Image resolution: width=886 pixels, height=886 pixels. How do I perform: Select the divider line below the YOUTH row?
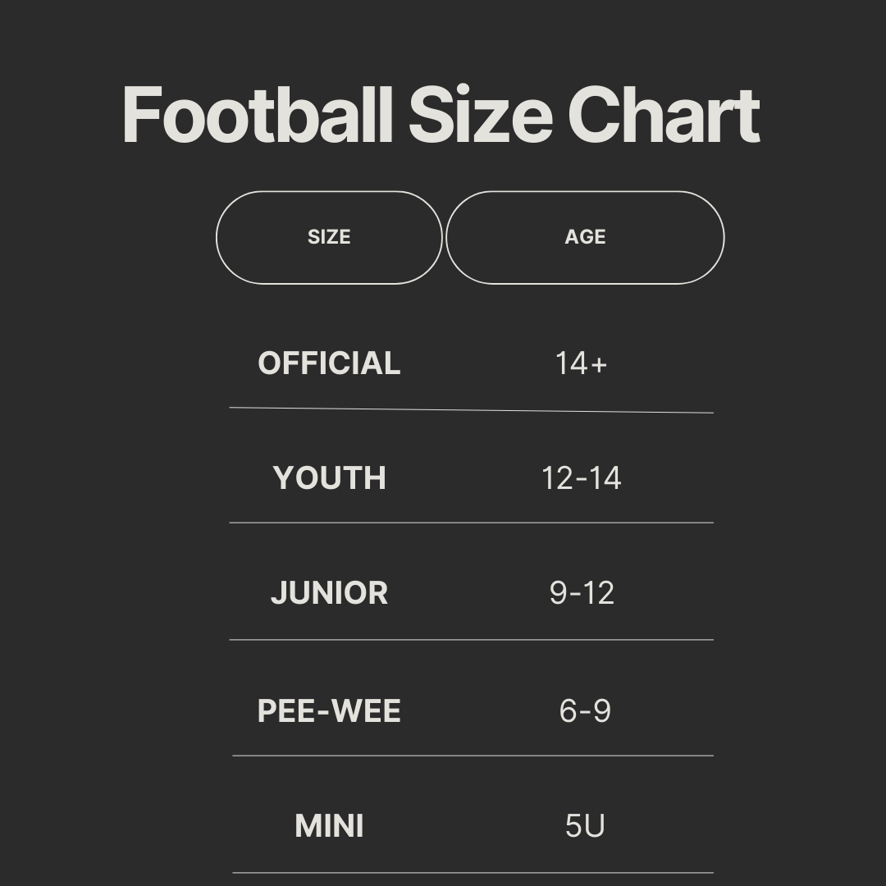click(x=472, y=523)
